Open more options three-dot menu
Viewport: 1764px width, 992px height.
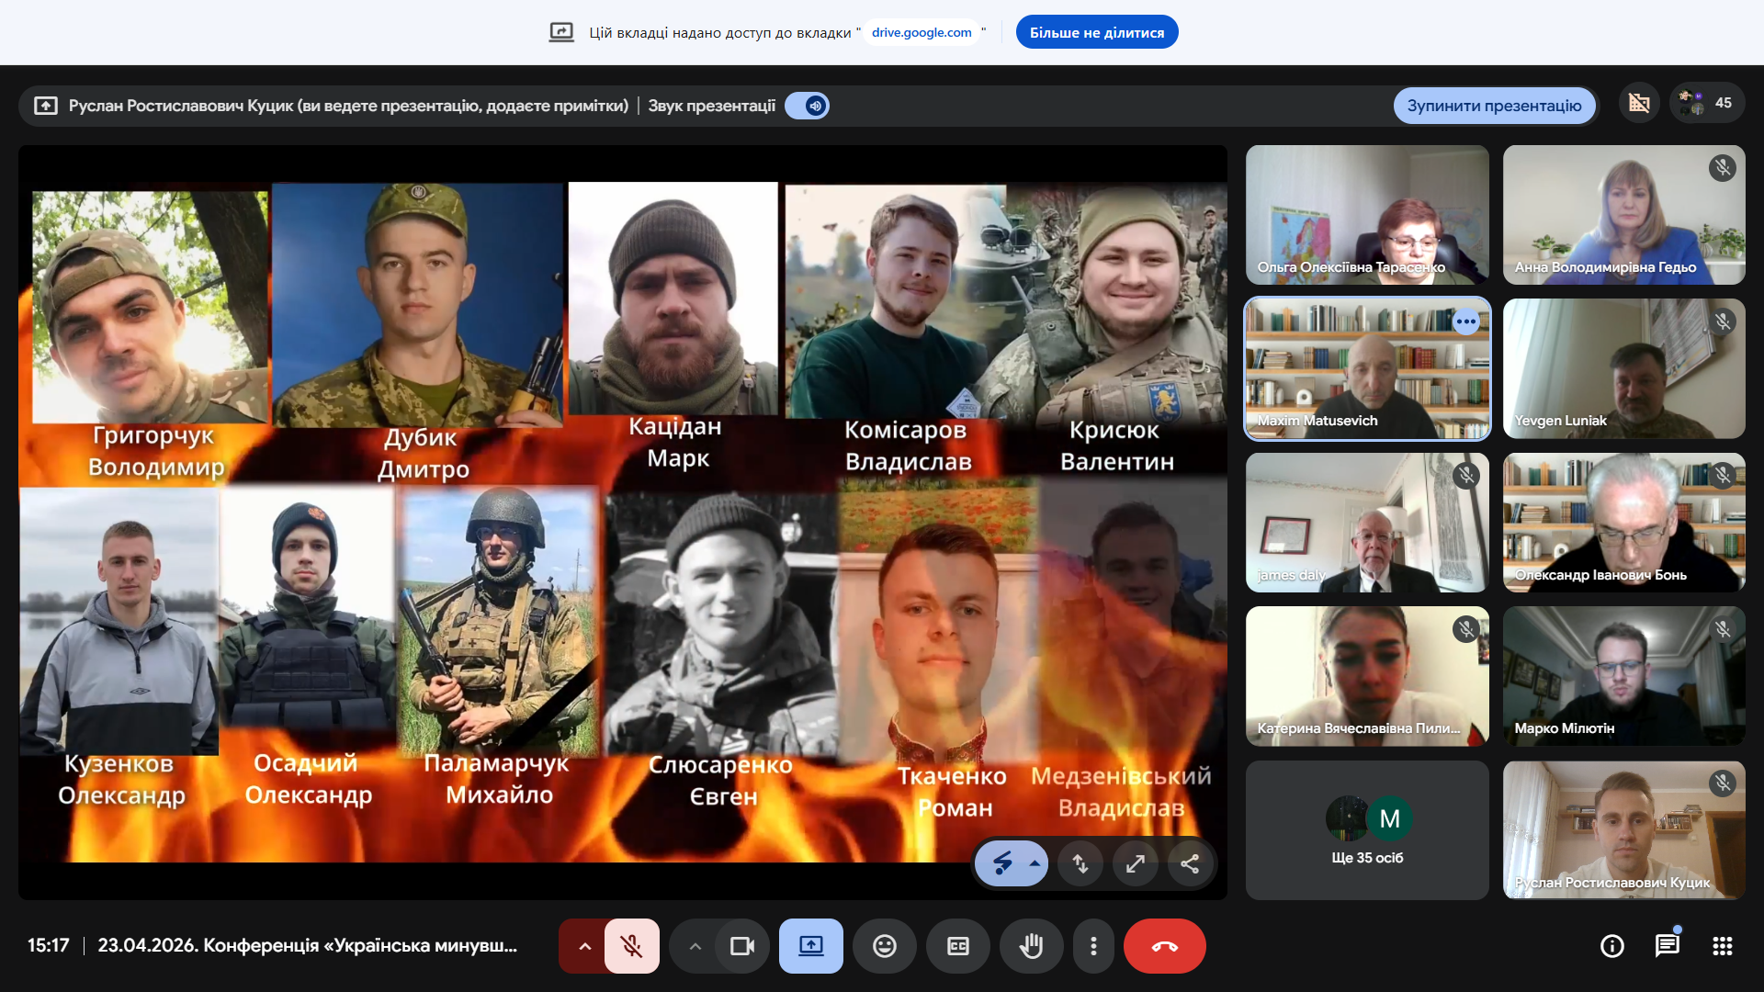1093,946
